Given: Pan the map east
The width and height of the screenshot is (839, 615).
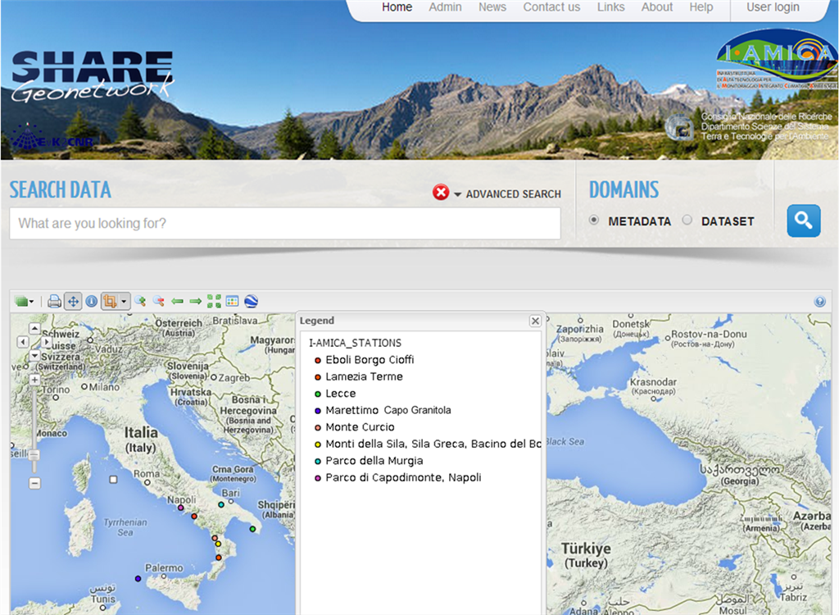Looking at the screenshot, I should (47, 342).
